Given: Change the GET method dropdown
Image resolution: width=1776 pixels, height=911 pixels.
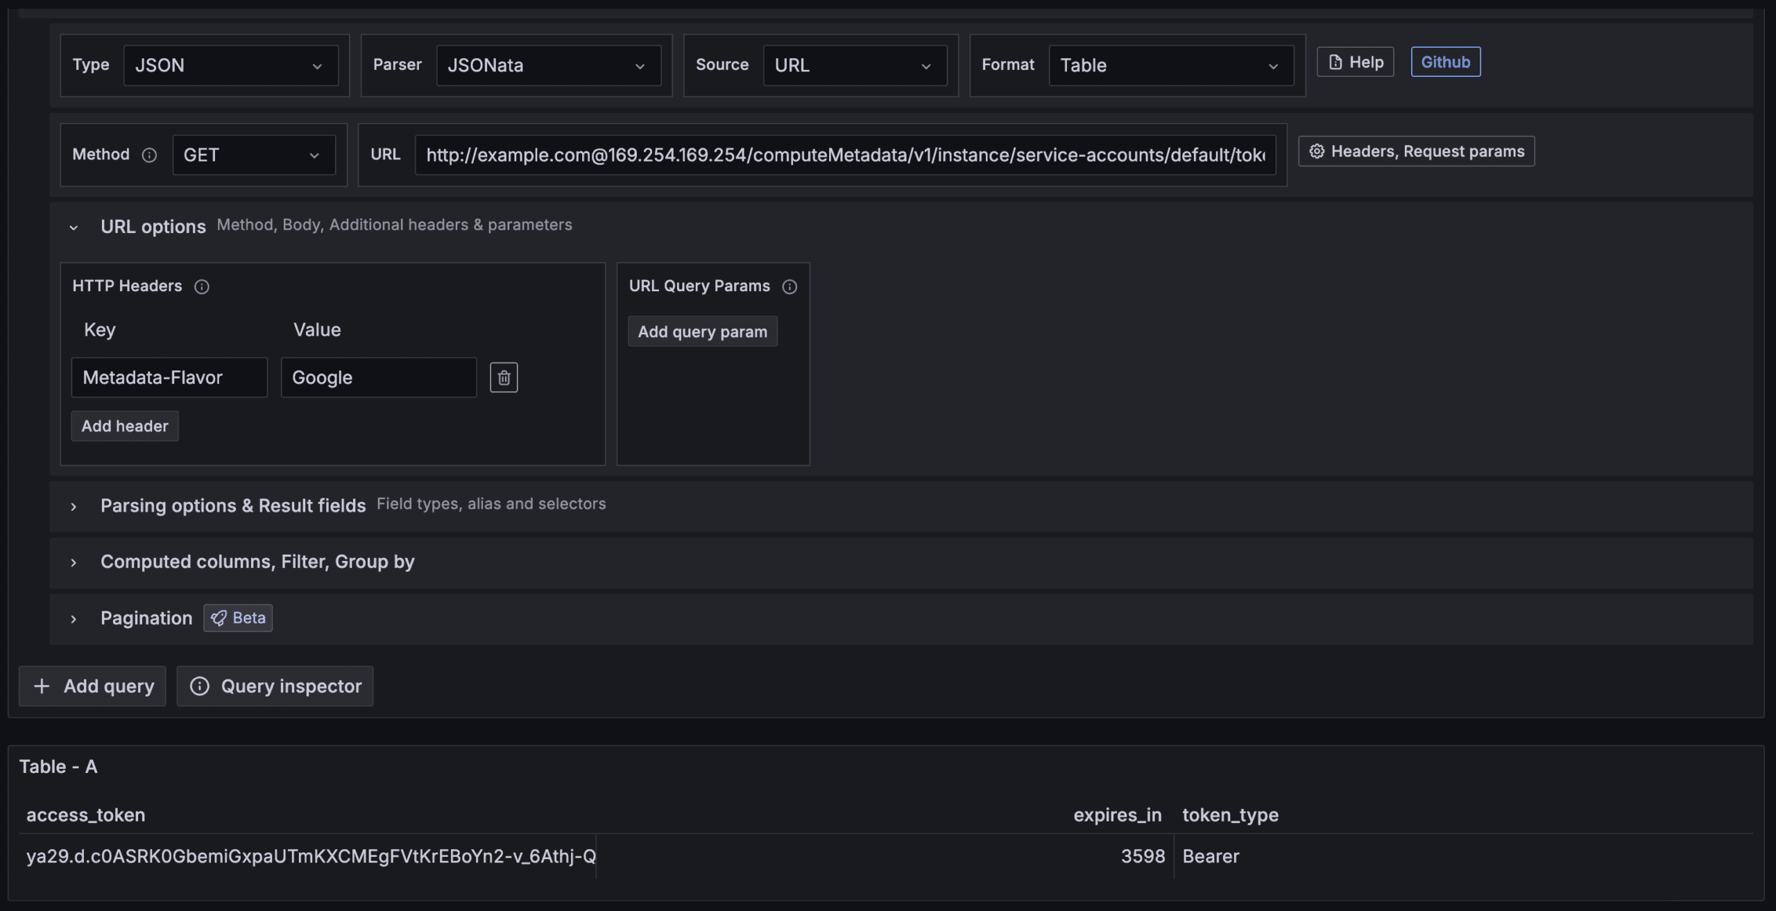Looking at the screenshot, I should tap(253, 155).
